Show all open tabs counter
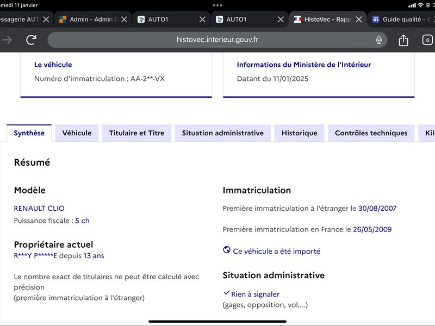Viewport: 435px width, 326px height. [427, 40]
